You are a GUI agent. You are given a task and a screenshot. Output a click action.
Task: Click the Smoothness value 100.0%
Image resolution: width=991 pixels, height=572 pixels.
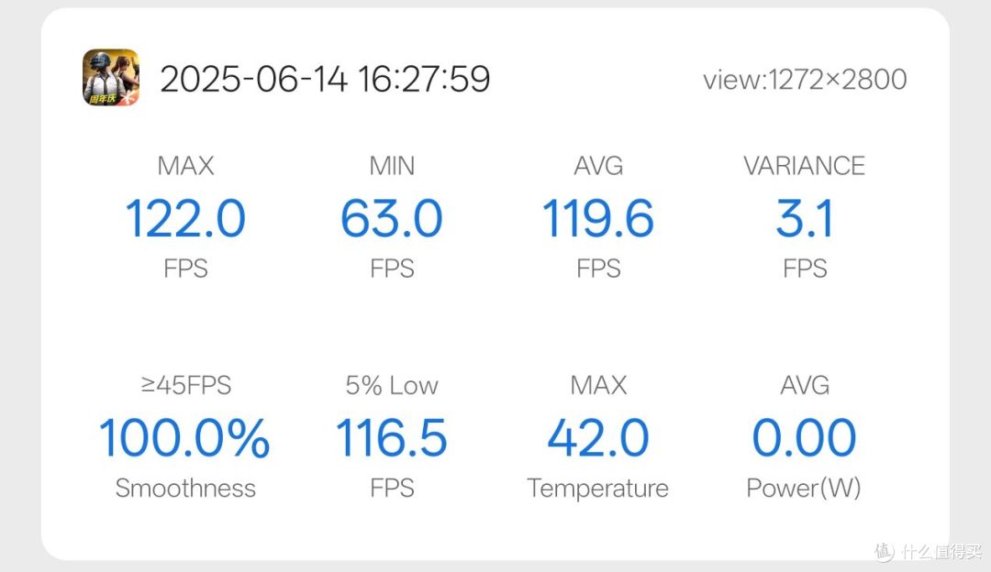tap(185, 437)
